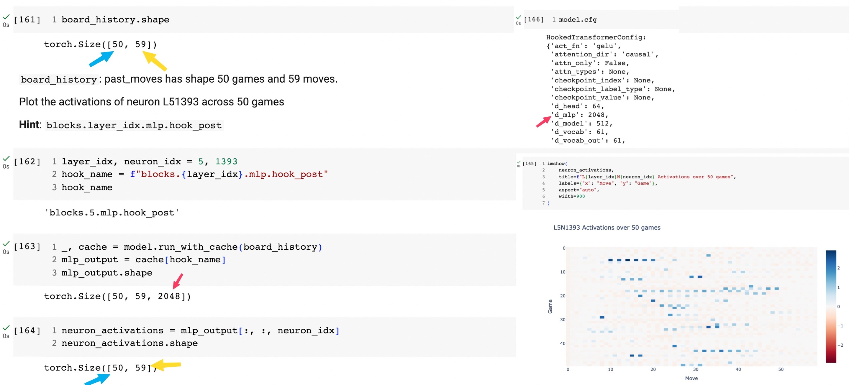
Task: Click the model.run_with_cache(board_history) line
Action: coord(192,247)
